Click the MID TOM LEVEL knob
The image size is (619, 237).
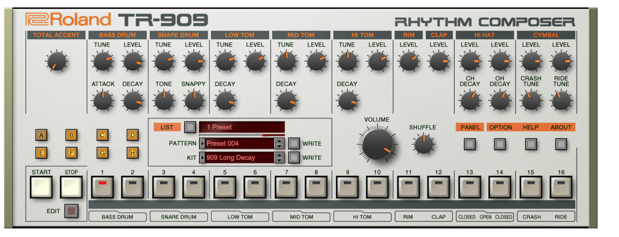pyautogui.click(x=316, y=62)
